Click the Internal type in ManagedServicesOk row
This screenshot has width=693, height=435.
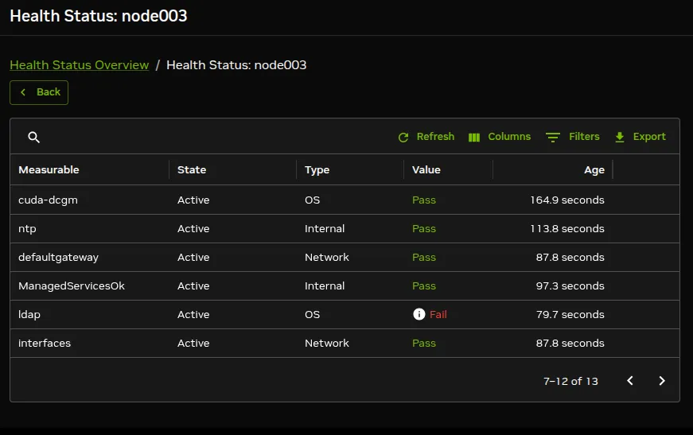pyautogui.click(x=325, y=286)
